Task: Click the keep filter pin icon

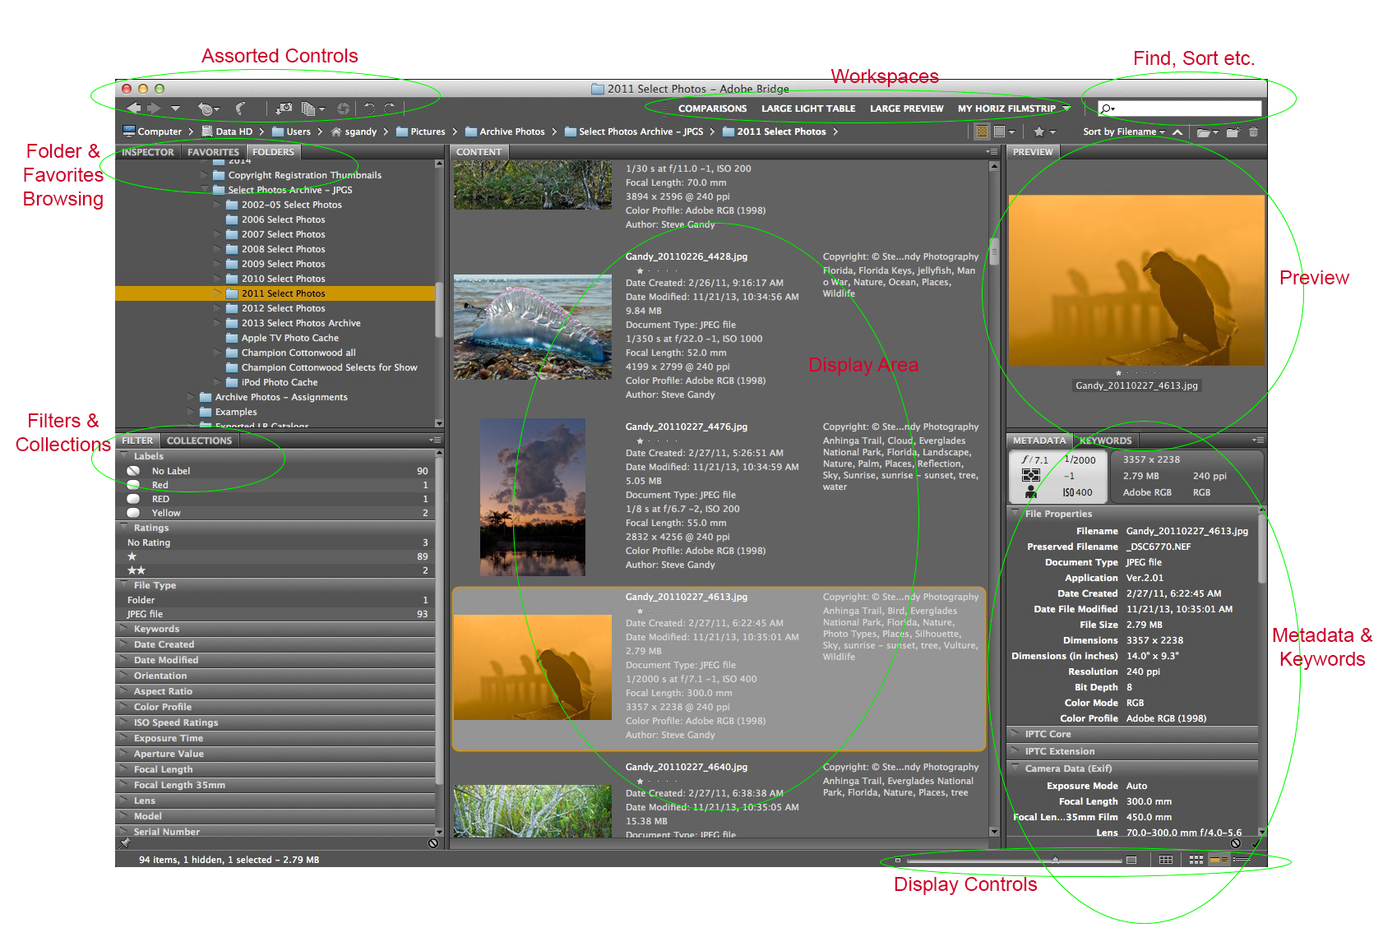Action: click(x=125, y=843)
